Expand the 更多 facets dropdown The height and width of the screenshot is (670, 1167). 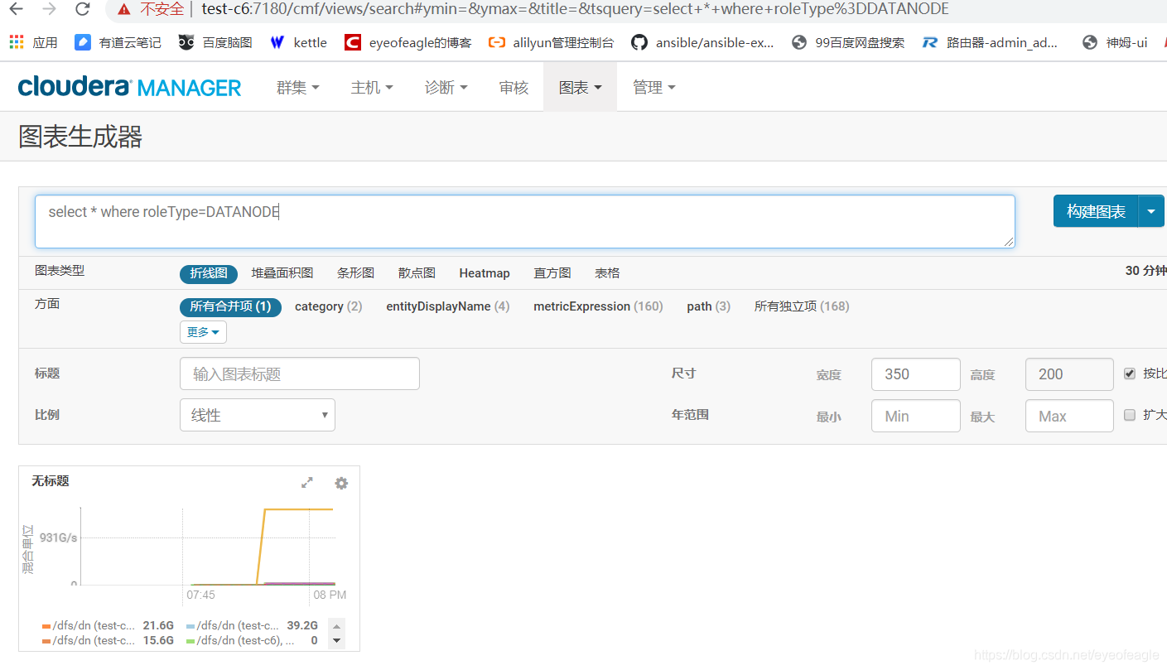[x=203, y=332]
